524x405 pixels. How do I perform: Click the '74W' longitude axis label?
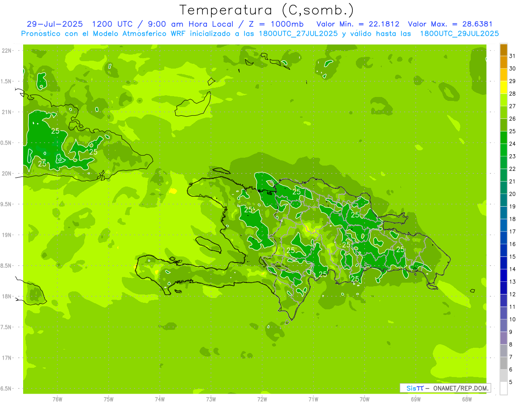tap(160, 399)
